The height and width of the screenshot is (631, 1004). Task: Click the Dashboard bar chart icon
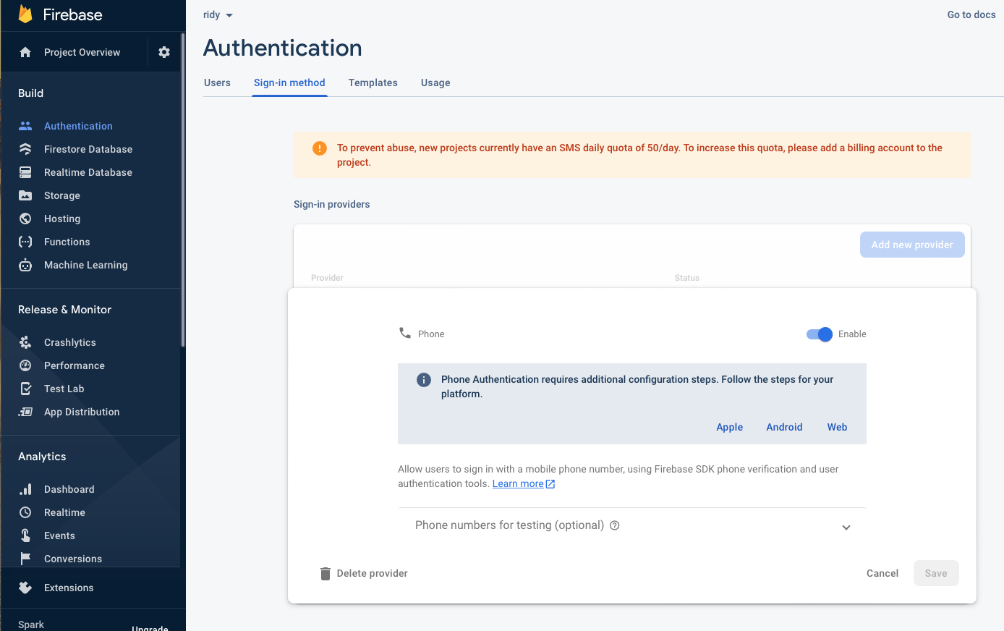coord(25,489)
